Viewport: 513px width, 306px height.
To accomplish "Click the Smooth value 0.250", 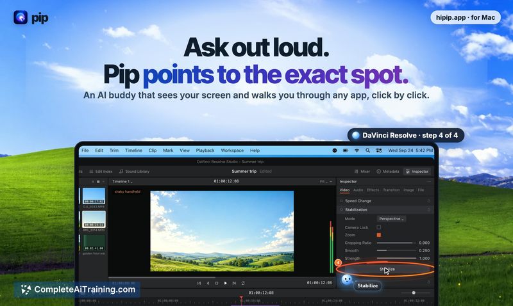I will pos(424,250).
